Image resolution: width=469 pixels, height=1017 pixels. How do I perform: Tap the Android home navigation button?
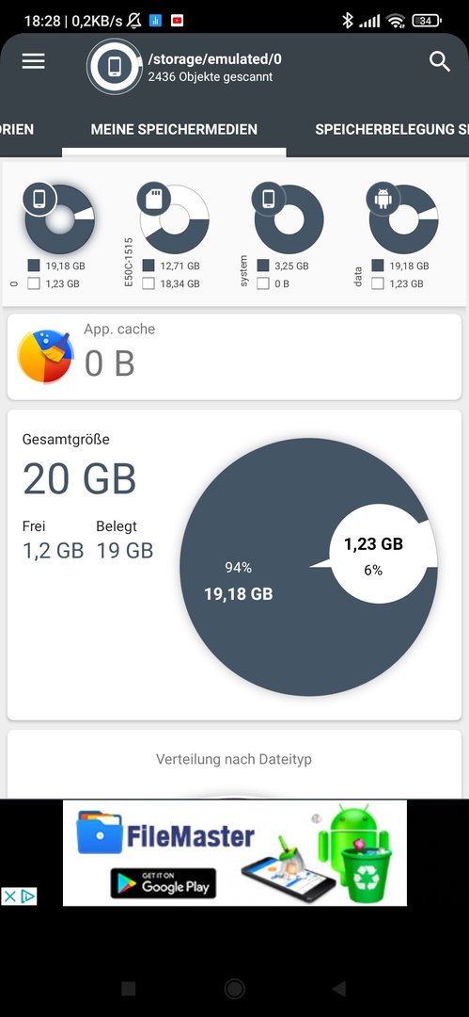[x=234, y=989]
